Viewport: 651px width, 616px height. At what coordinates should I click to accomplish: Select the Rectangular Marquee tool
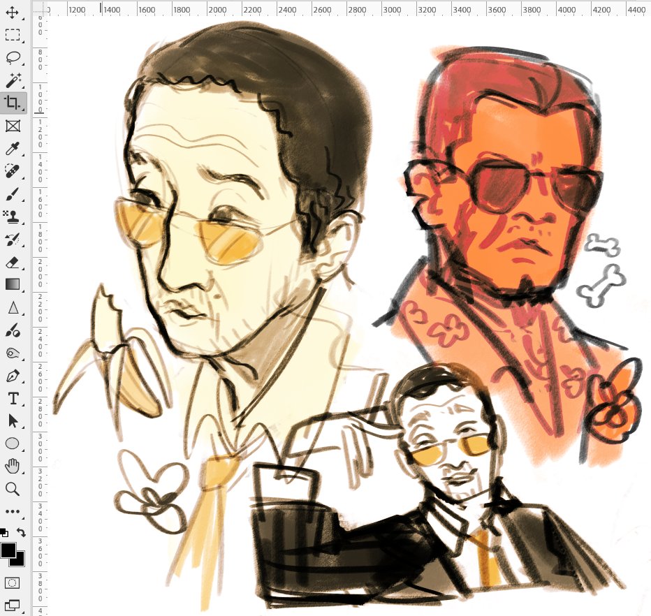point(13,35)
